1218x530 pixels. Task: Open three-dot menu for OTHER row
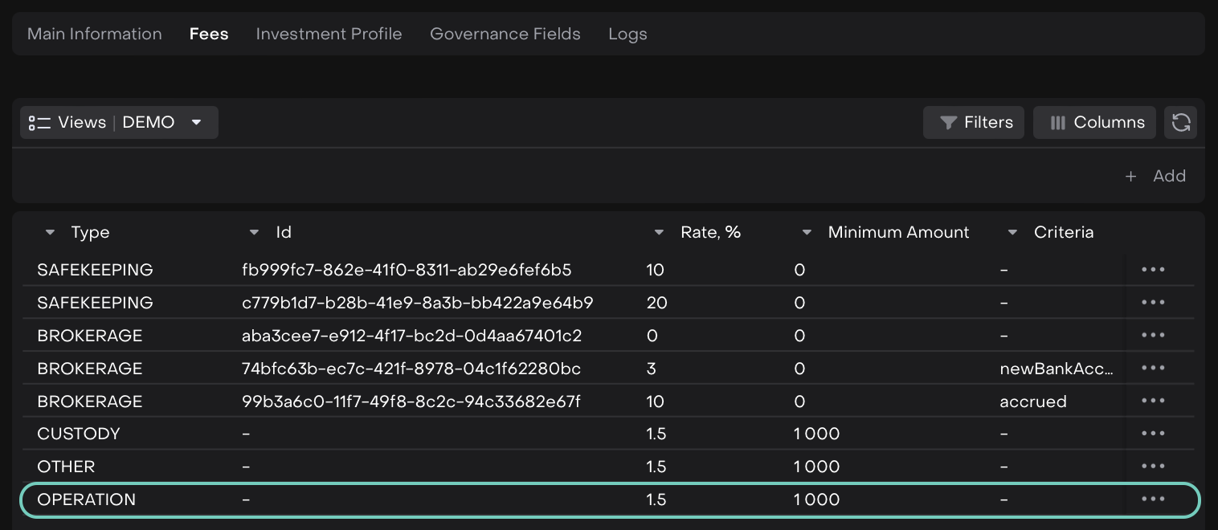click(x=1153, y=467)
